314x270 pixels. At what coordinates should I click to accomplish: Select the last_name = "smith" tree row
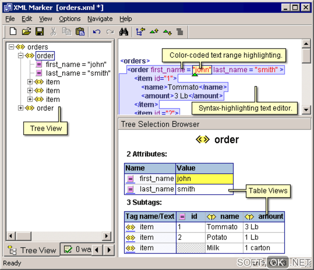[78, 73]
